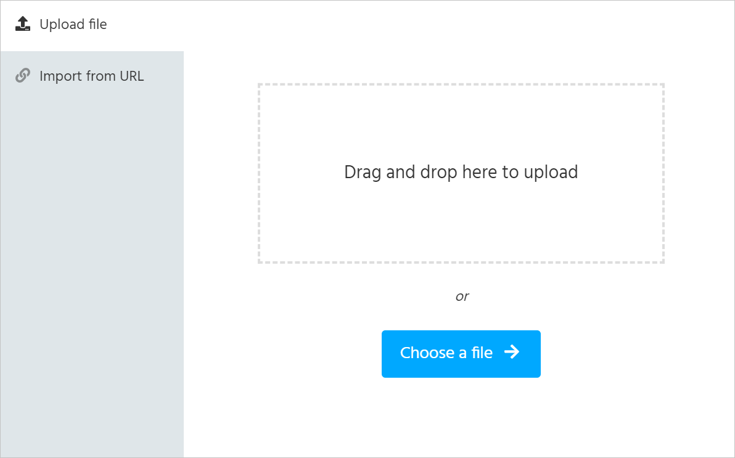The width and height of the screenshot is (735, 458).
Task: Select the "Upload file" label text
Action: [x=73, y=25]
